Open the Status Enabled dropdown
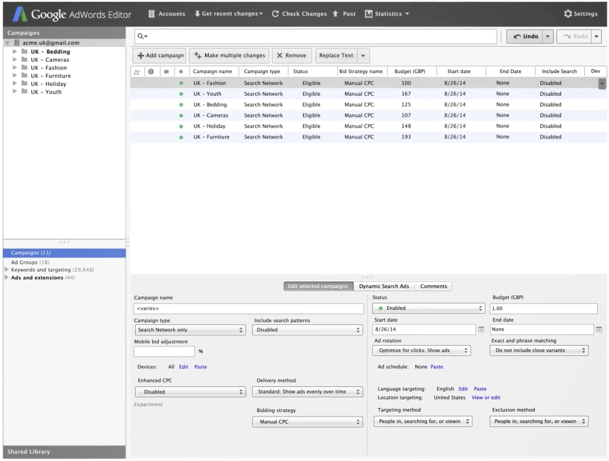This screenshot has width=609, height=461. 429,308
